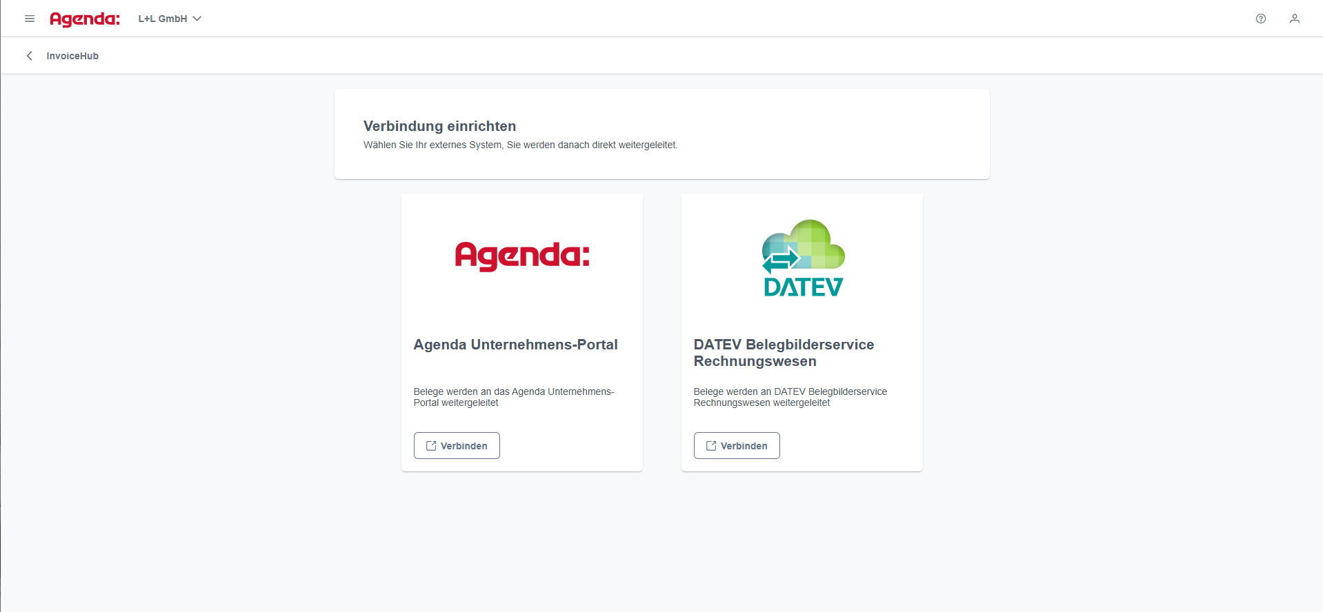Select the InvoiceHub breadcrumb label
The image size is (1323, 612).
click(x=72, y=56)
